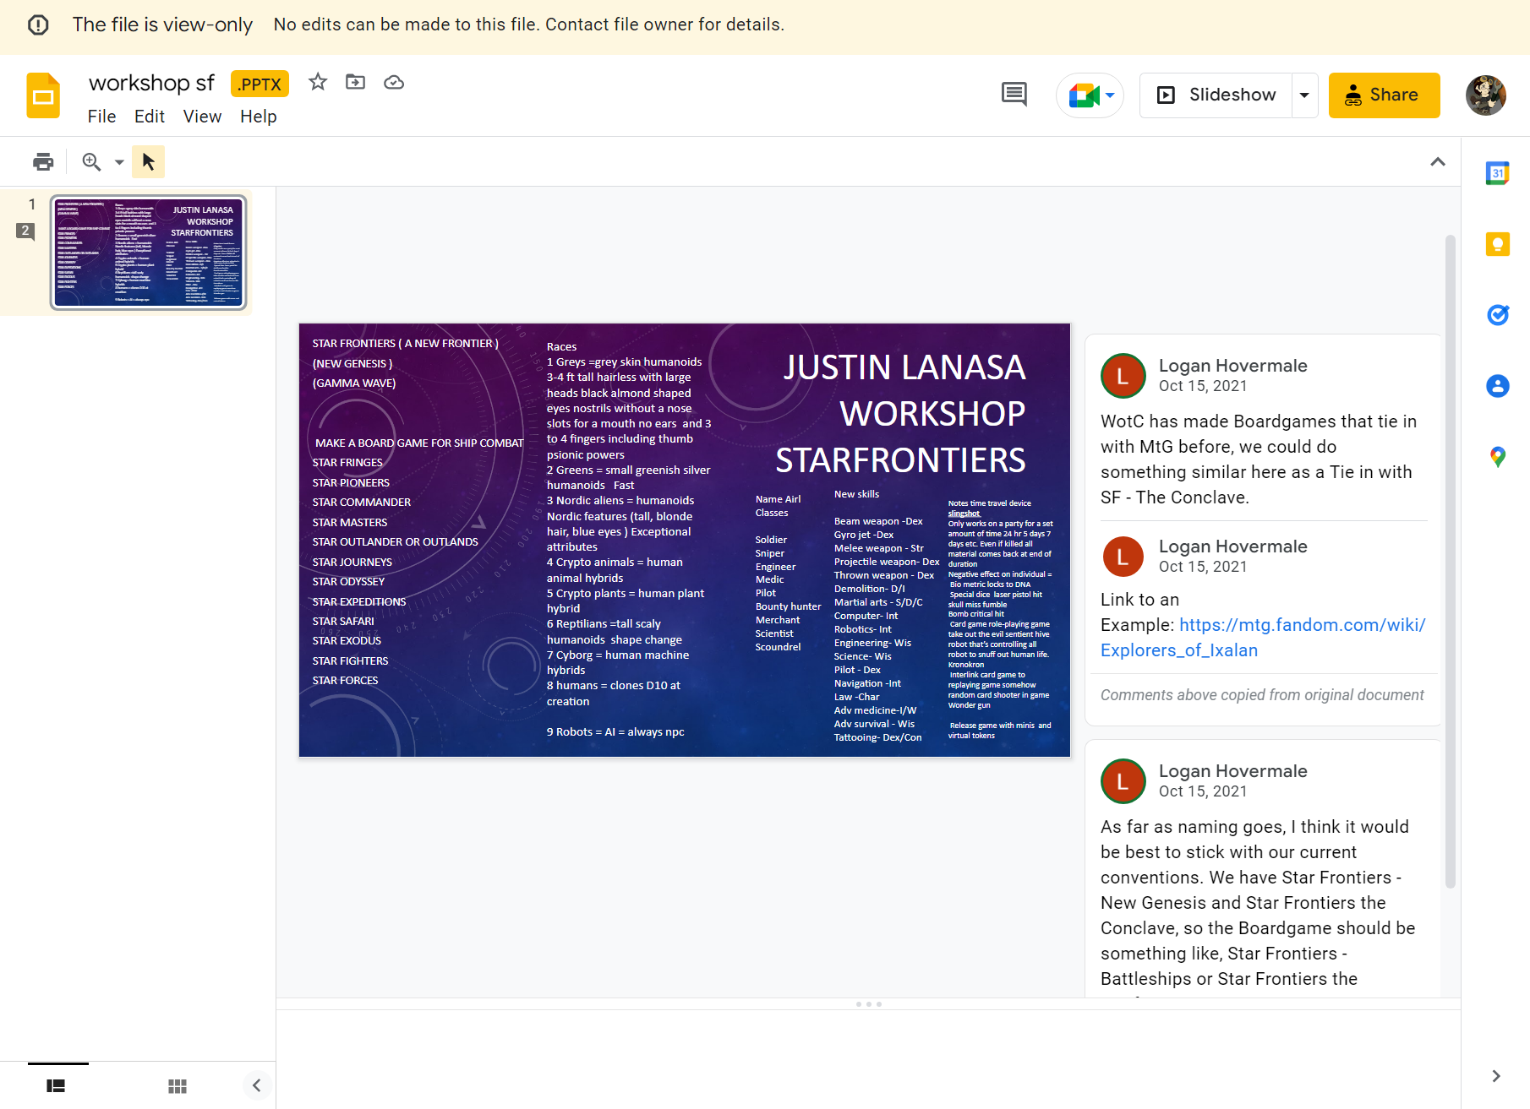Open the zoom level dropdown arrow

pyautogui.click(x=119, y=162)
